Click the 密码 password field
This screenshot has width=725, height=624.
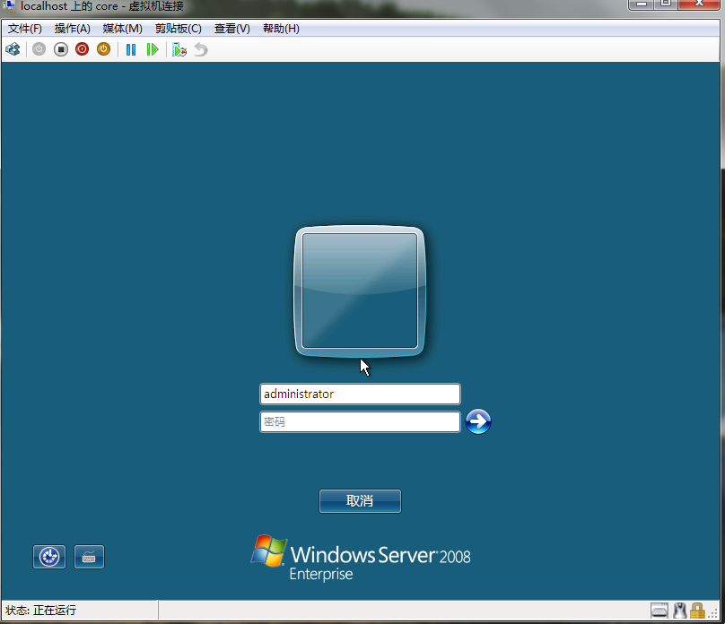click(360, 421)
